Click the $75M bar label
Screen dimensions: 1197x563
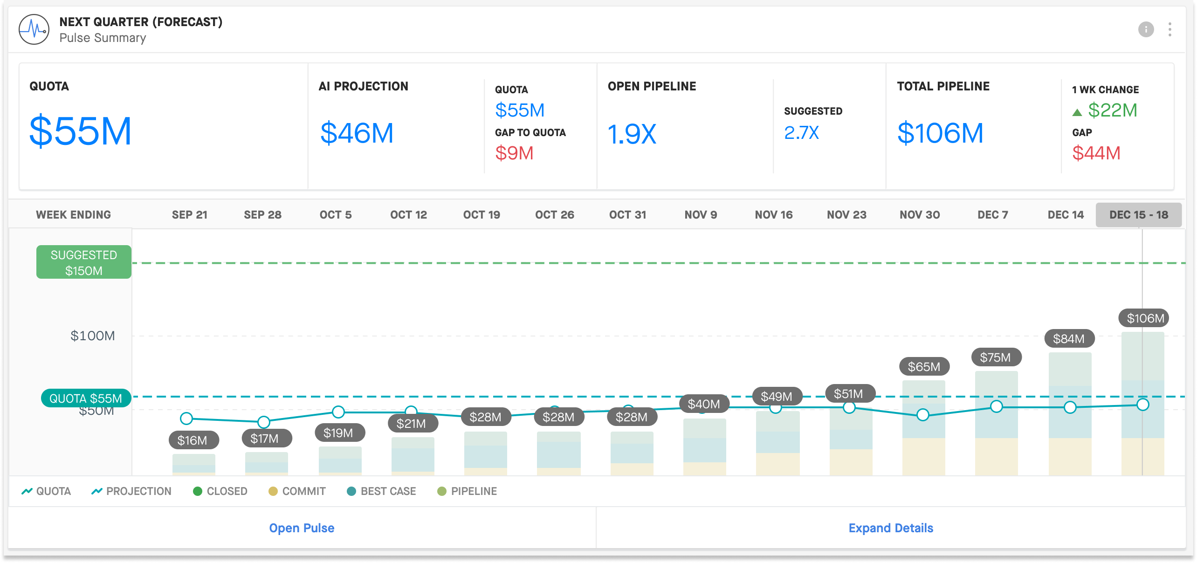click(x=996, y=357)
